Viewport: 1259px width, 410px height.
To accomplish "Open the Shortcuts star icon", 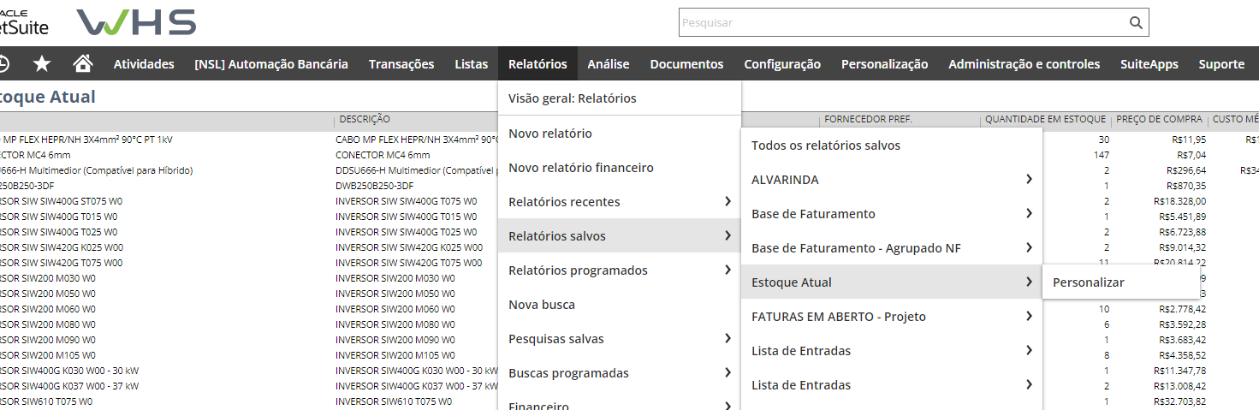I will 41,63.
